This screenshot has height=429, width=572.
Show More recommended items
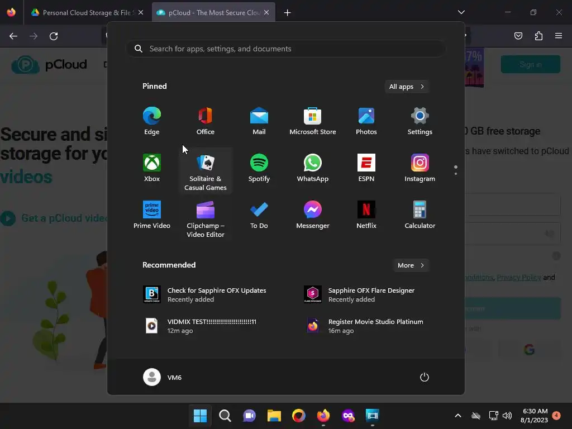pos(411,265)
